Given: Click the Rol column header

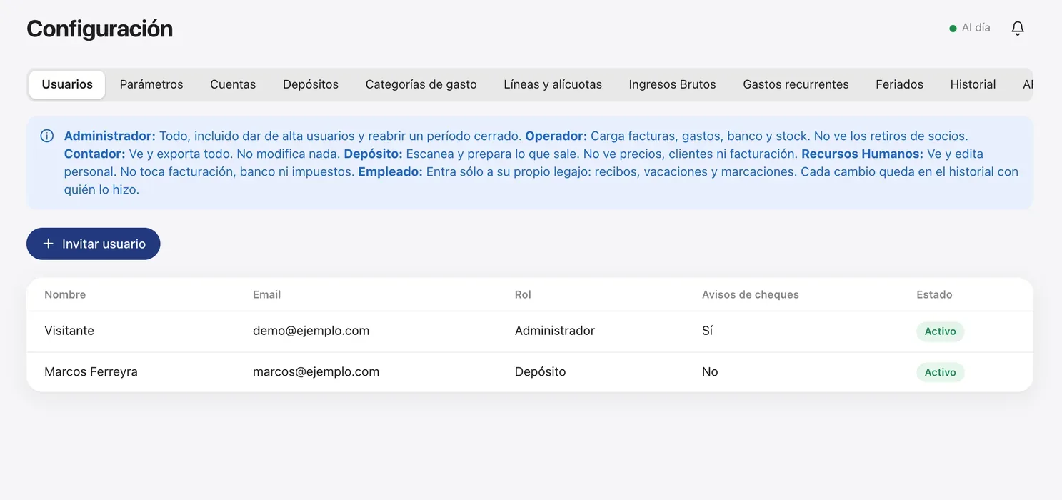Looking at the screenshot, I should pyautogui.click(x=523, y=294).
